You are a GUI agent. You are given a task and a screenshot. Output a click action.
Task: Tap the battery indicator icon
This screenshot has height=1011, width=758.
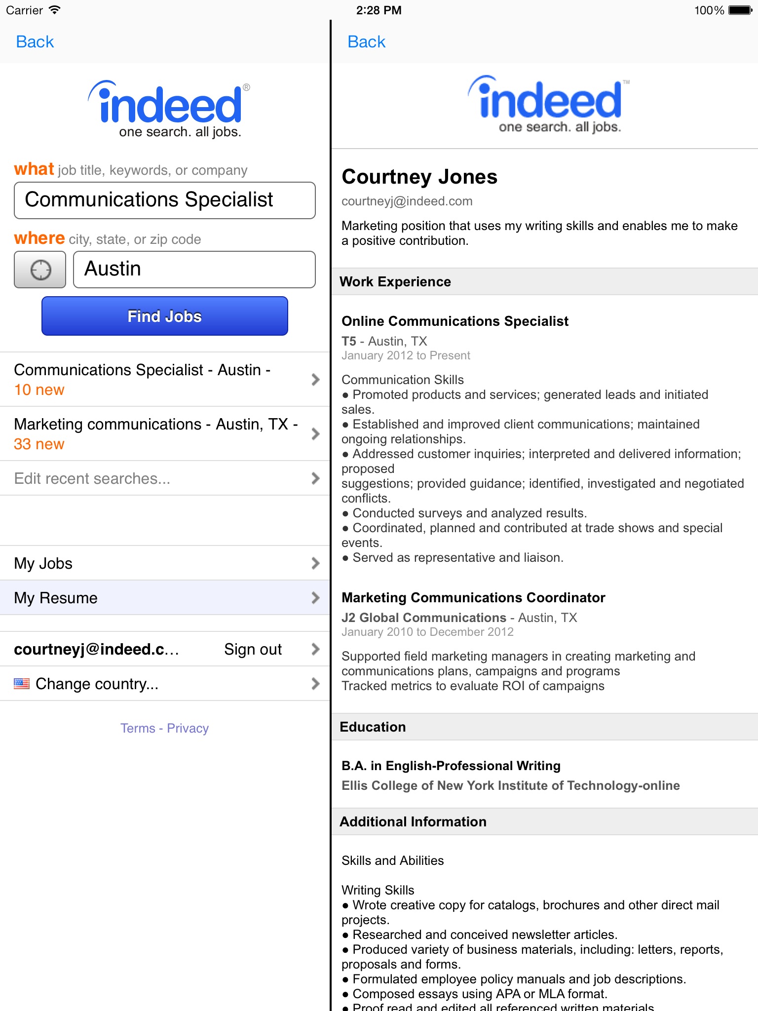tap(740, 10)
